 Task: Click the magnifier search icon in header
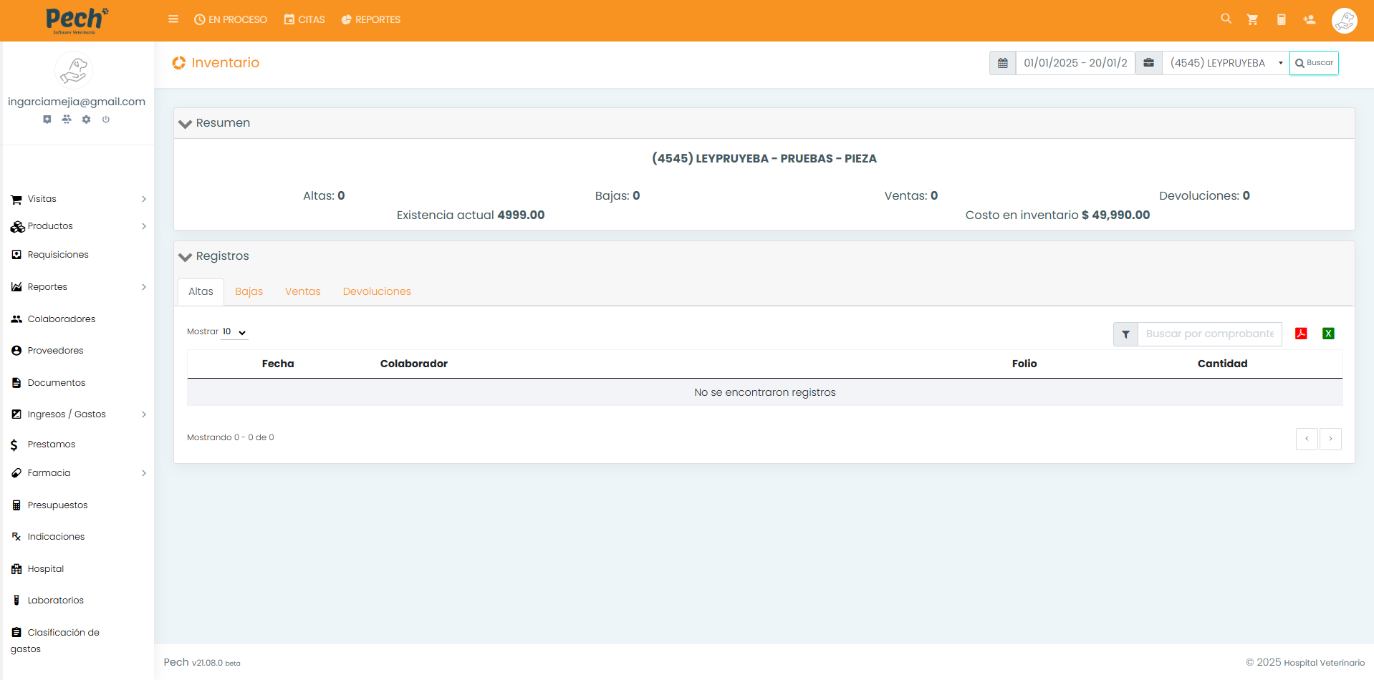[1226, 19]
